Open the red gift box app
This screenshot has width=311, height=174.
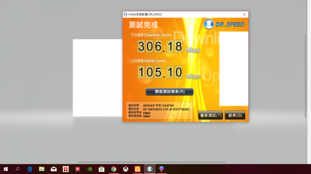pos(66,169)
